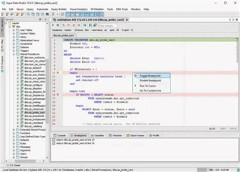Image resolution: width=240 pixels, height=172 pixels.
Task: Click the pin icon in Servers panel header
Action: (x=46, y=19)
